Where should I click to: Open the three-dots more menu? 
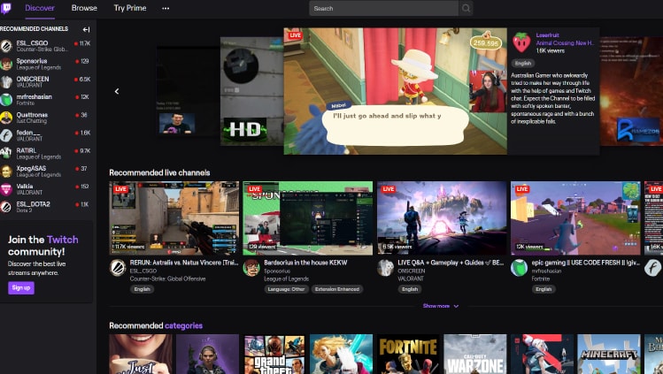[166, 8]
